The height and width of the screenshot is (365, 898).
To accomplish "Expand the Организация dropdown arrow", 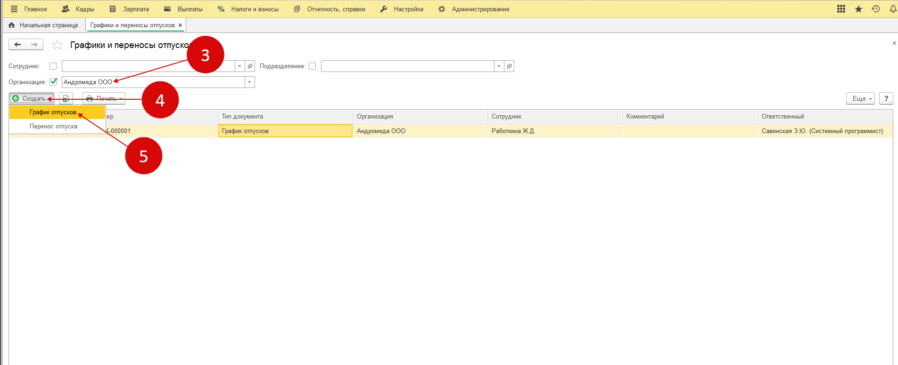I will point(250,82).
